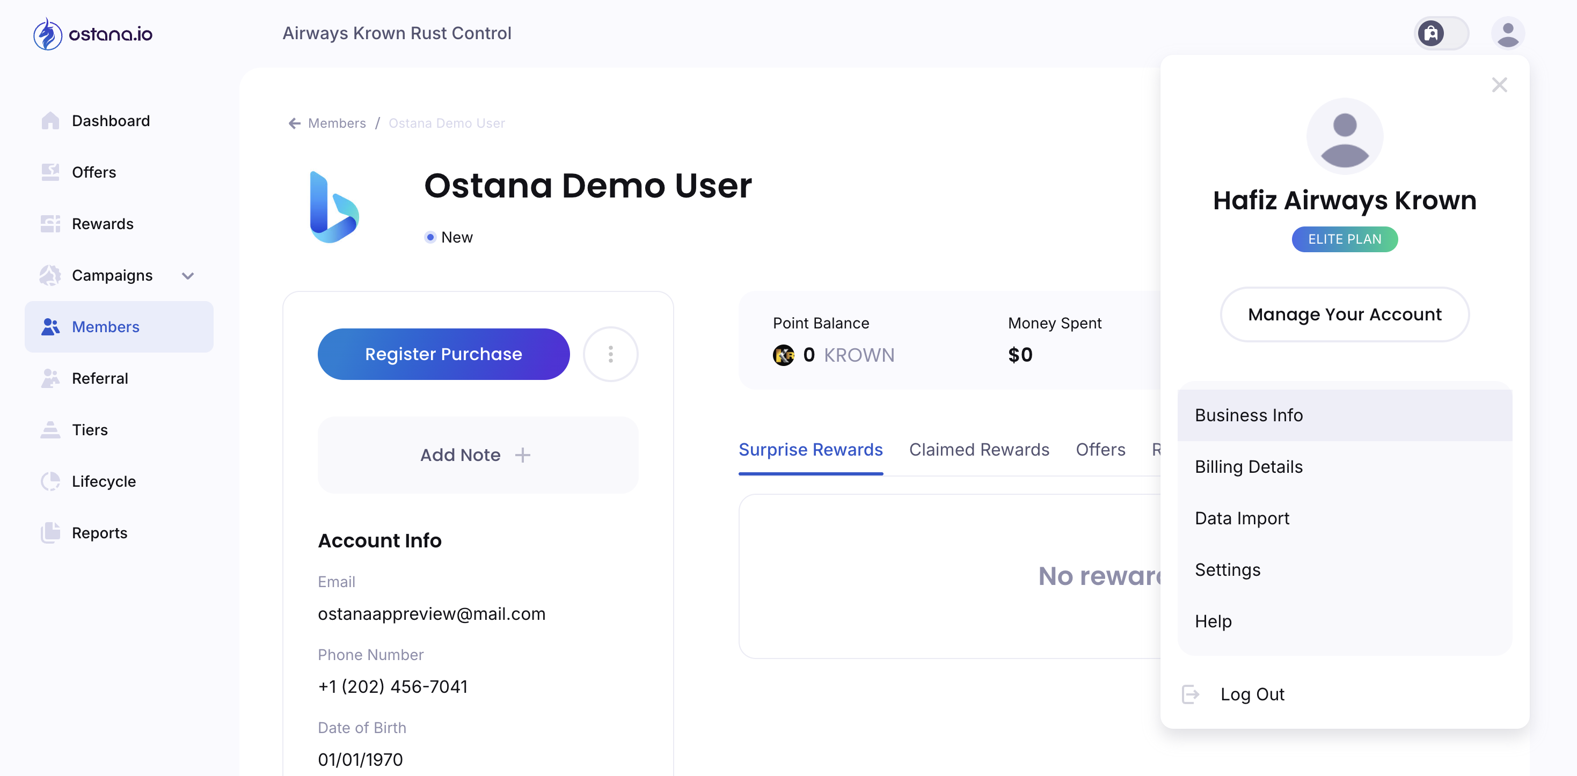Click the Hafiz Airways Krown name
The height and width of the screenshot is (776, 1577).
pyautogui.click(x=1345, y=201)
